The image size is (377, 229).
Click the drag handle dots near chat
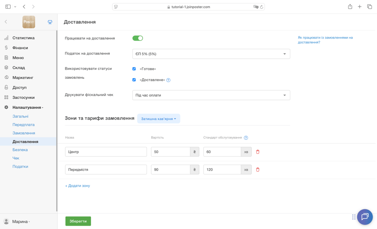(x=354, y=217)
